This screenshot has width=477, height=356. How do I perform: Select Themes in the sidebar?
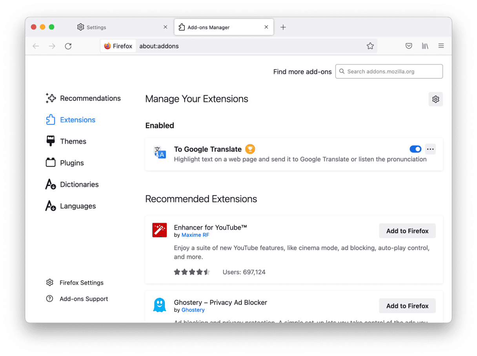pyautogui.click(x=73, y=141)
